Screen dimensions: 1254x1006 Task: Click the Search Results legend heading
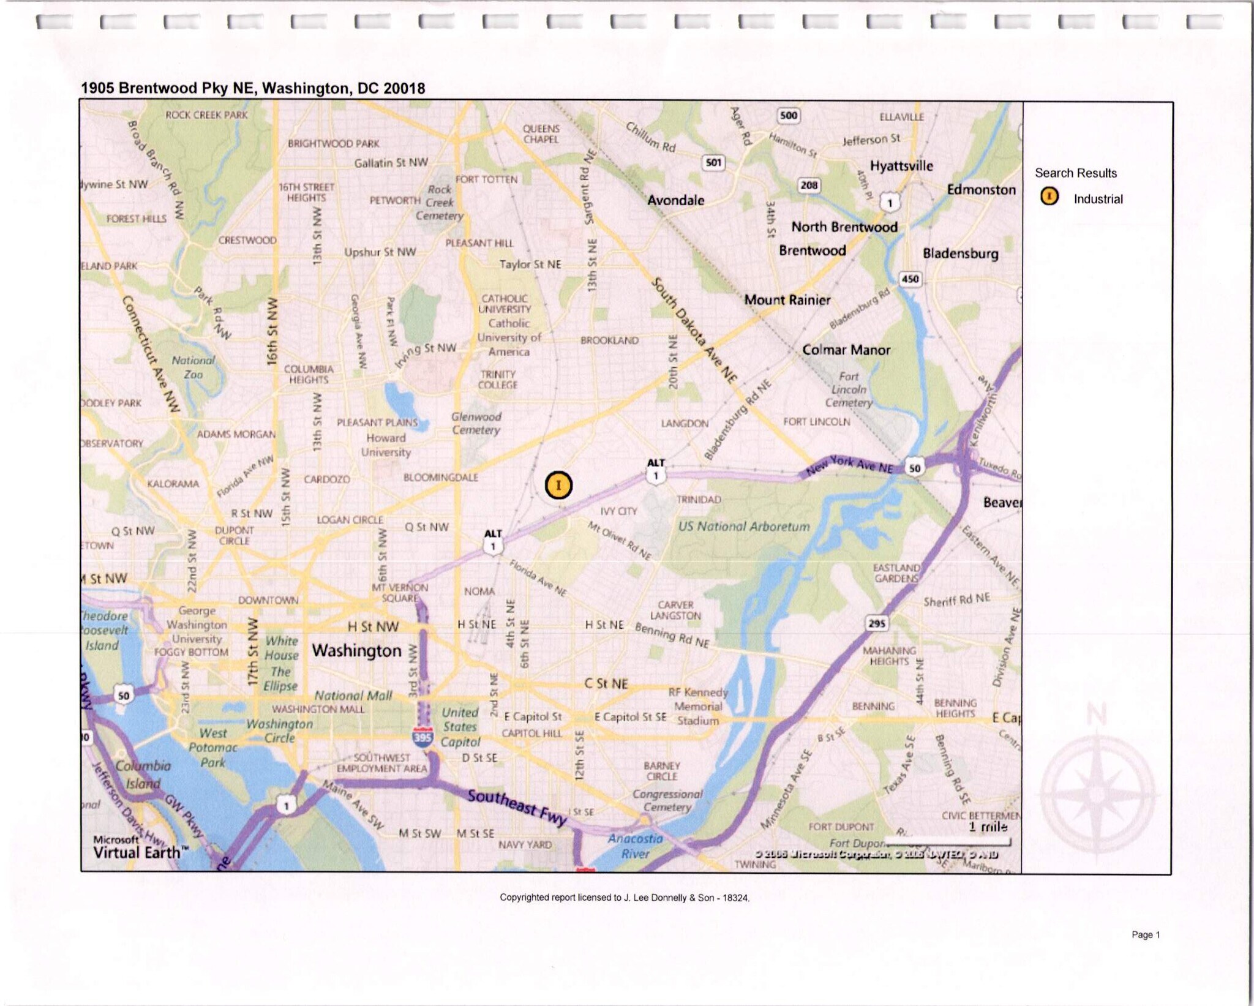pyautogui.click(x=1075, y=173)
